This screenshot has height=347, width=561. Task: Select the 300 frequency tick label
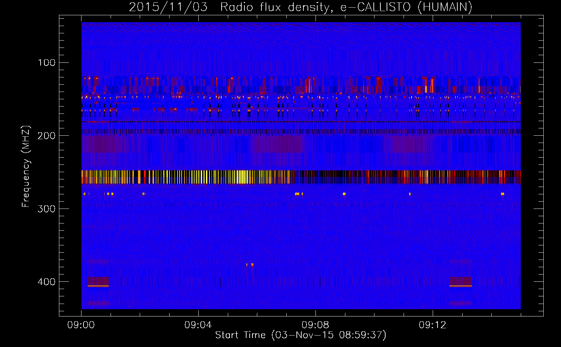(x=46, y=209)
